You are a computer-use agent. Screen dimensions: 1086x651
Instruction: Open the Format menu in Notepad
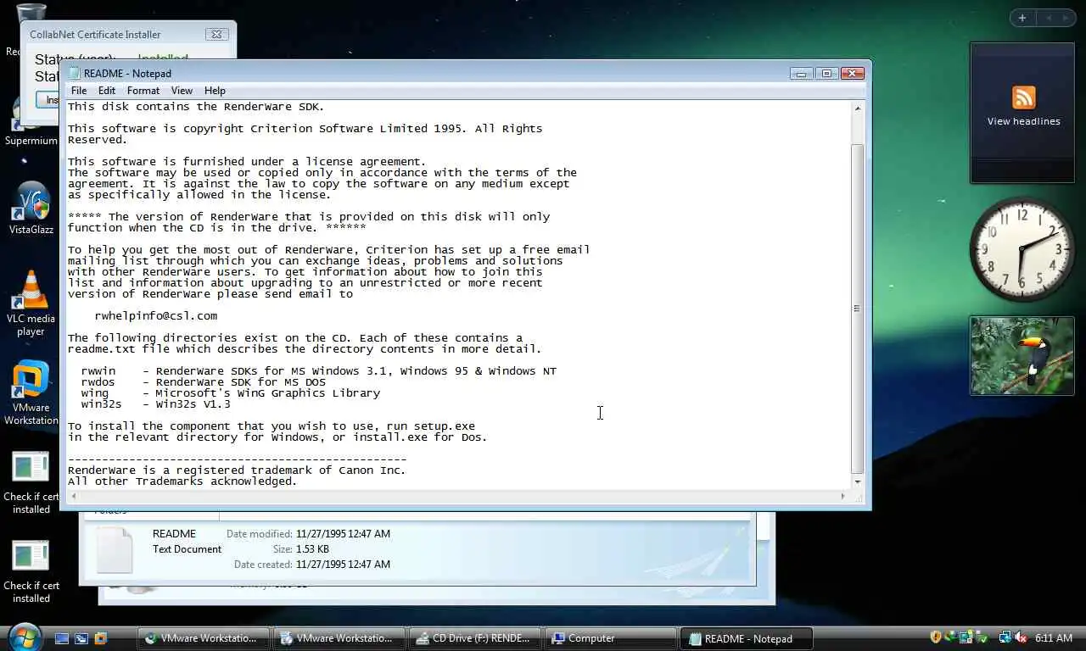[x=143, y=91]
